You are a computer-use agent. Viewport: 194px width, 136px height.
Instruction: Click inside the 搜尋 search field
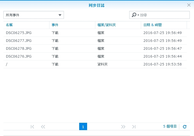pyautogui.click(x=163, y=15)
